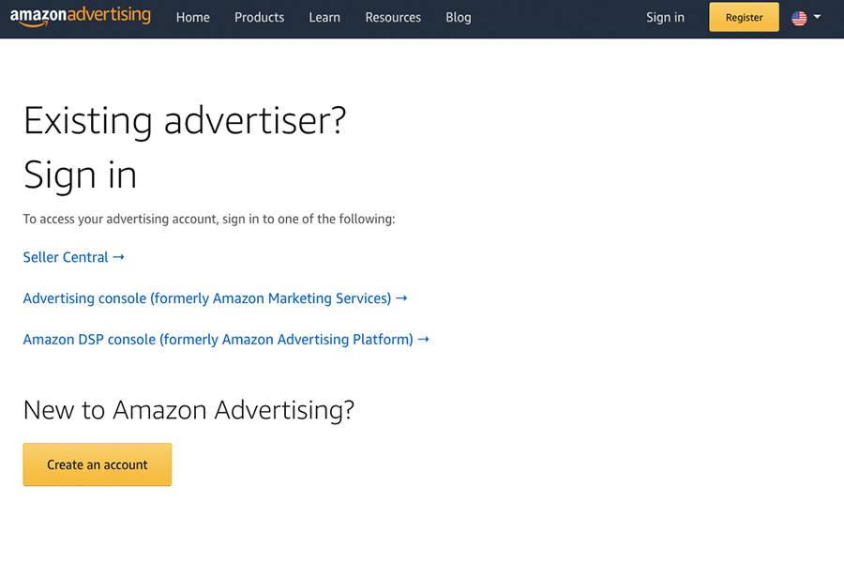The width and height of the screenshot is (844, 563).
Task: Follow the Amazon DSP console link
Action: pos(216,340)
